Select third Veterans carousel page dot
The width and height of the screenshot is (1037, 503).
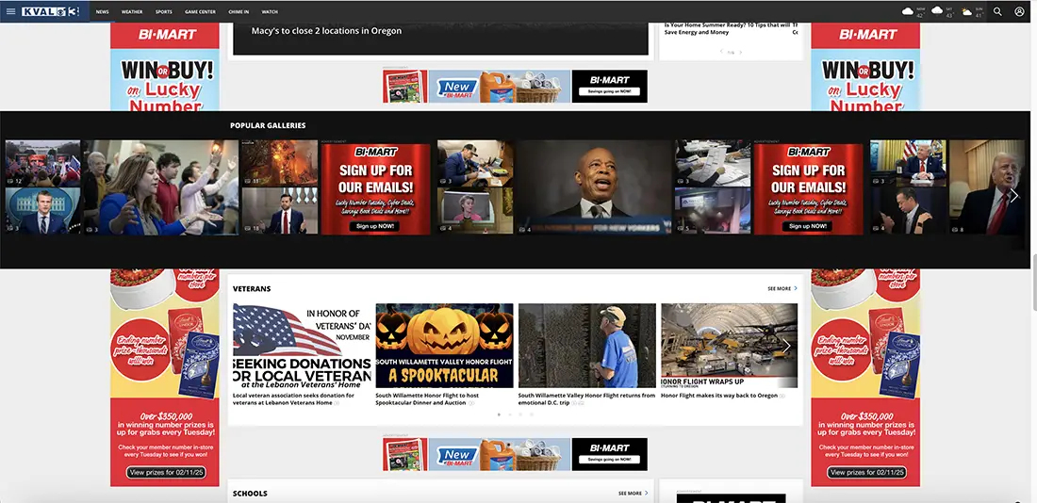[520, 414]
